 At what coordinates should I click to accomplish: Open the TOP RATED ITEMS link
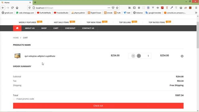coord(157,22)
